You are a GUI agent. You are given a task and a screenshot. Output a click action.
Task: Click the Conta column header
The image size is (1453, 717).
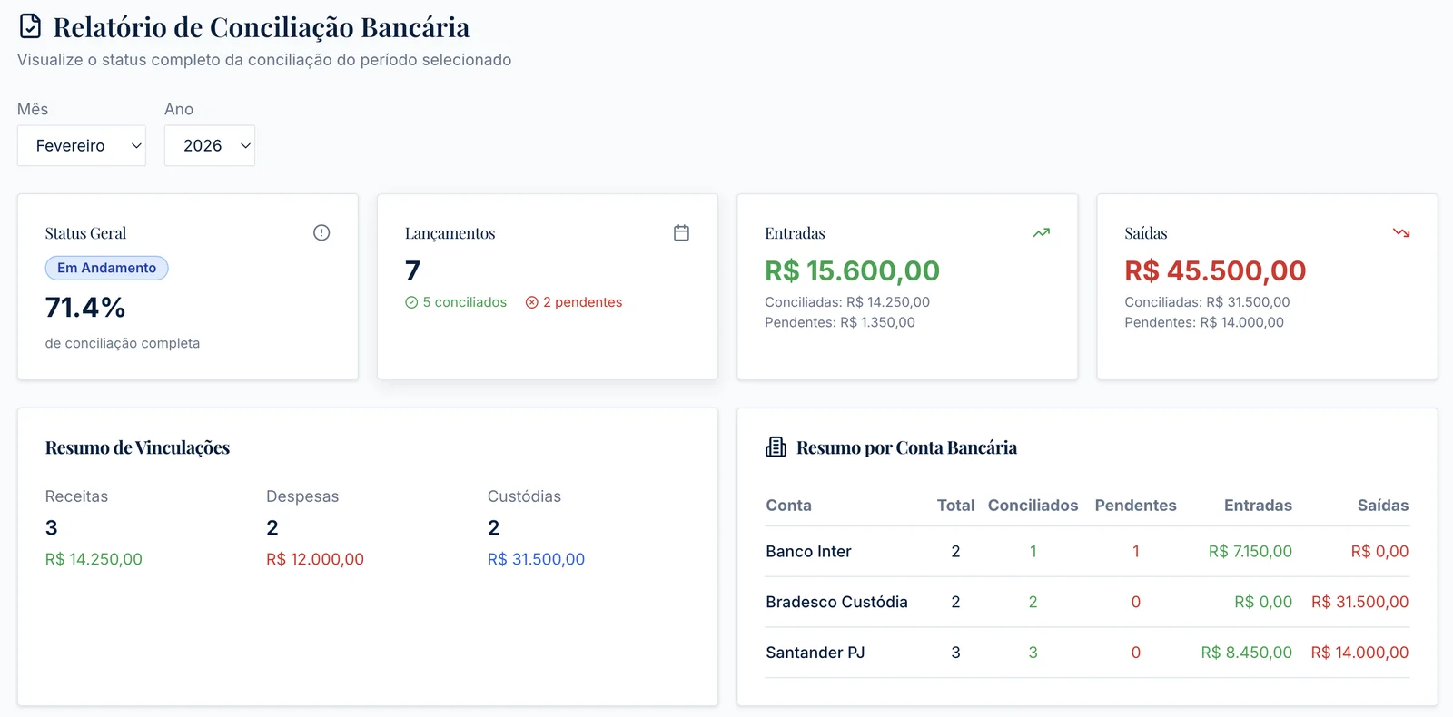(788, 506)
